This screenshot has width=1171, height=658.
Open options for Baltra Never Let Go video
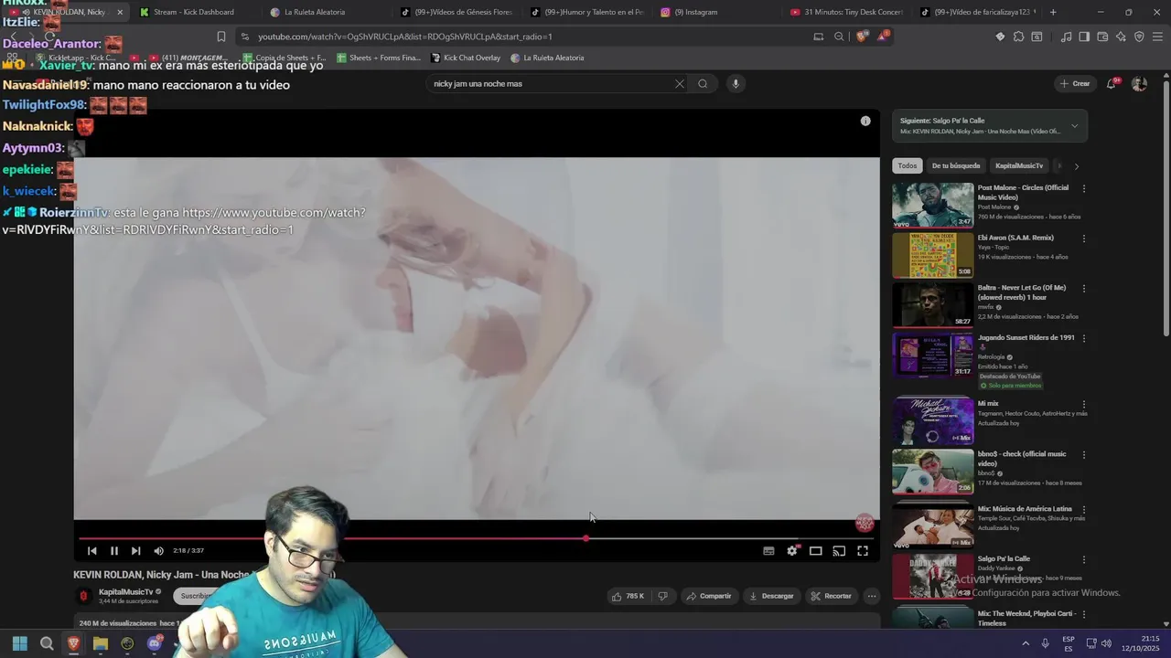(x=1084, y=289)
